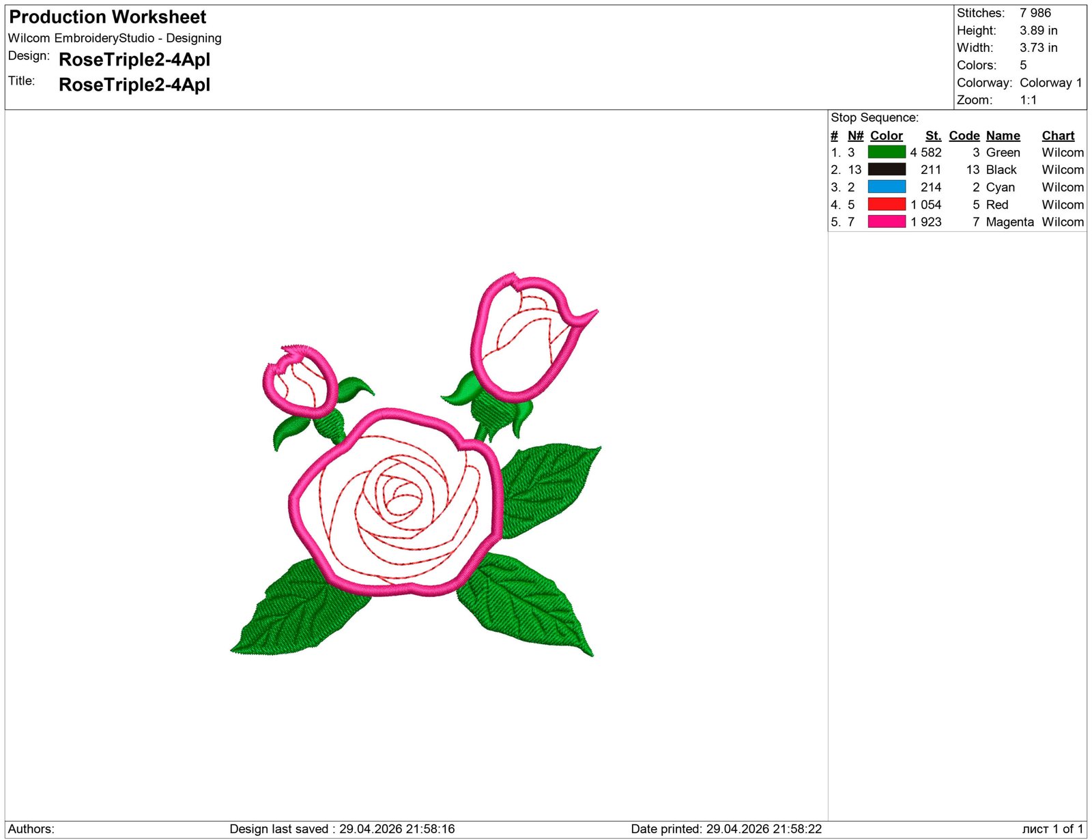Viewport: 1092px width, 840px height.
Task: Click the Green color swatch
Action: coord(886,152)
